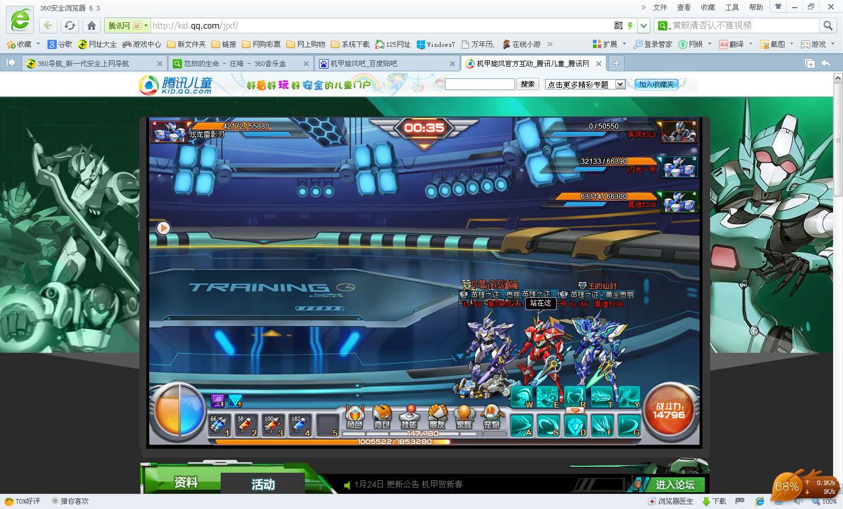Open the 背包 (backpack) icon
This screenshot has width=843, height=509.
382,417
